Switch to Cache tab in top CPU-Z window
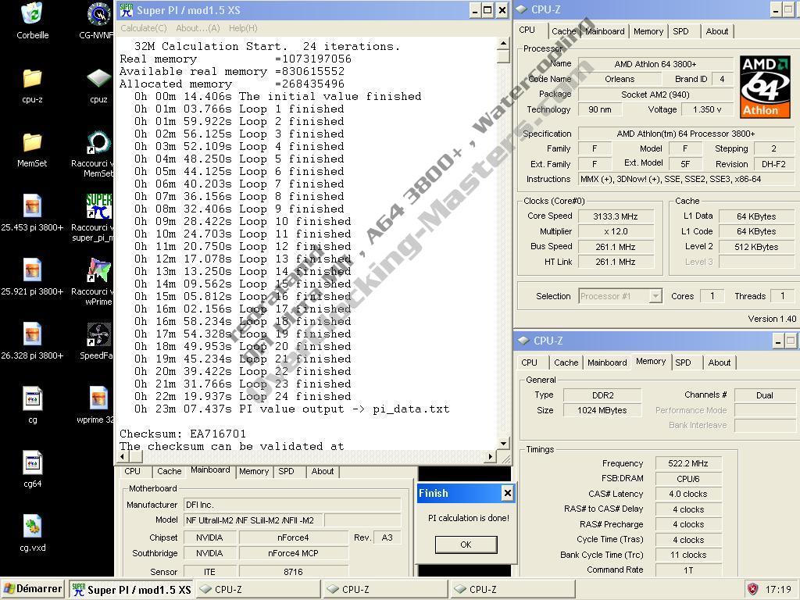This screenshot has width=800, height=600. (x=563, y=31)
